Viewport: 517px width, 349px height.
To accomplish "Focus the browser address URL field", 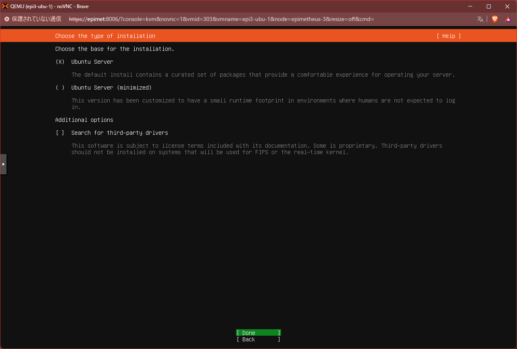I will click(221, 19).
